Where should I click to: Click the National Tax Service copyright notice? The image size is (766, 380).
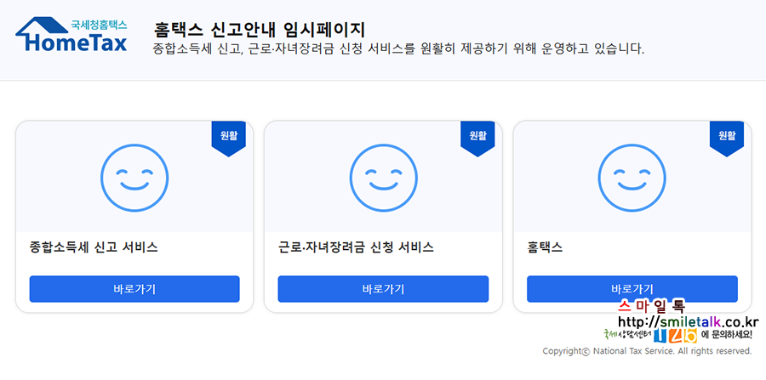point(647,351)
